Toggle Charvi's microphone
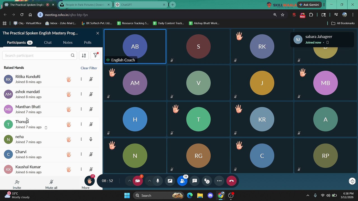The image size is (358, 201). 91,154
